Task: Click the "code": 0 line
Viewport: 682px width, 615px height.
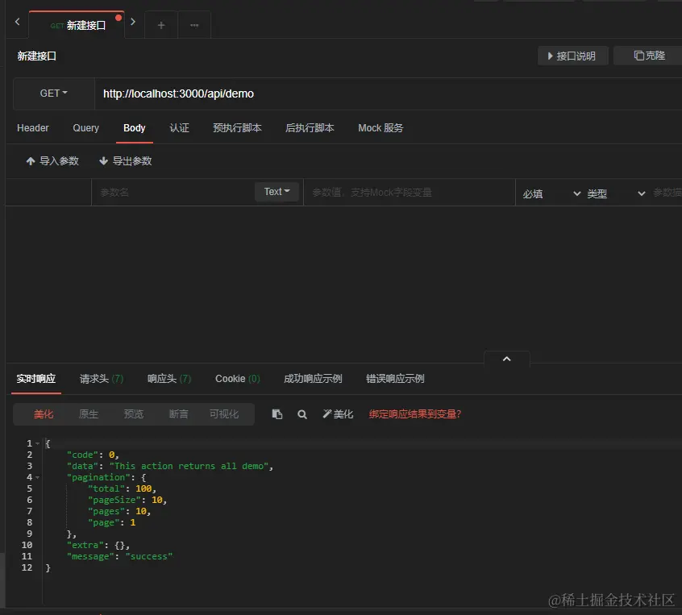Action: (x=93, y=455)
